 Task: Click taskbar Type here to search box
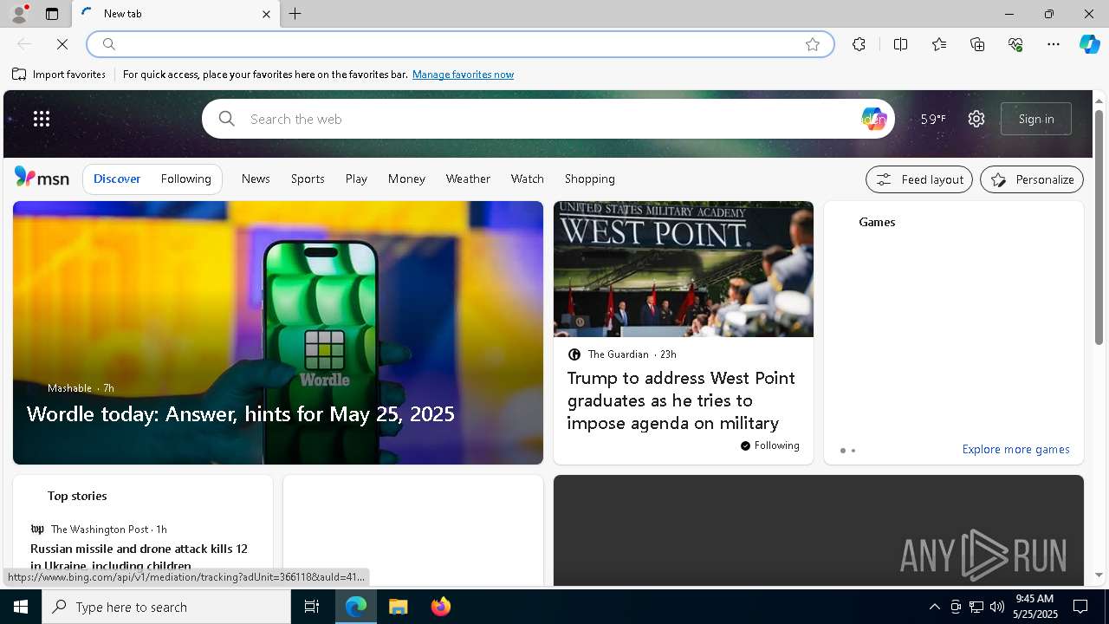166,607
